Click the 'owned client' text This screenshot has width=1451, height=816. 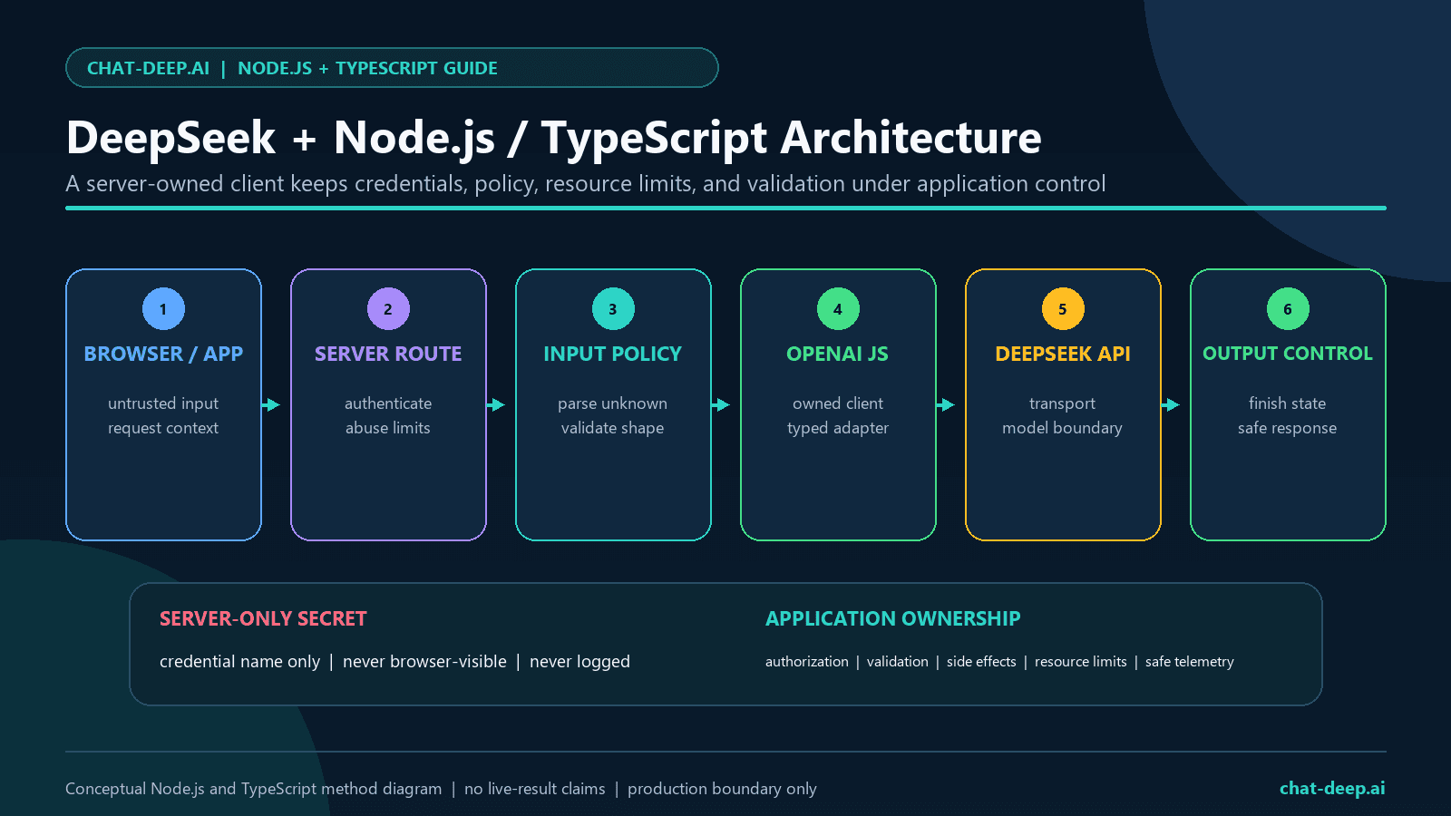(x=838, y=403)
